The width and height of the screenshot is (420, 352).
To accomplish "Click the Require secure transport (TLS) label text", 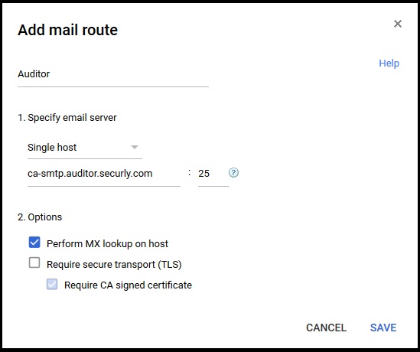I will [x=114, y=265].
